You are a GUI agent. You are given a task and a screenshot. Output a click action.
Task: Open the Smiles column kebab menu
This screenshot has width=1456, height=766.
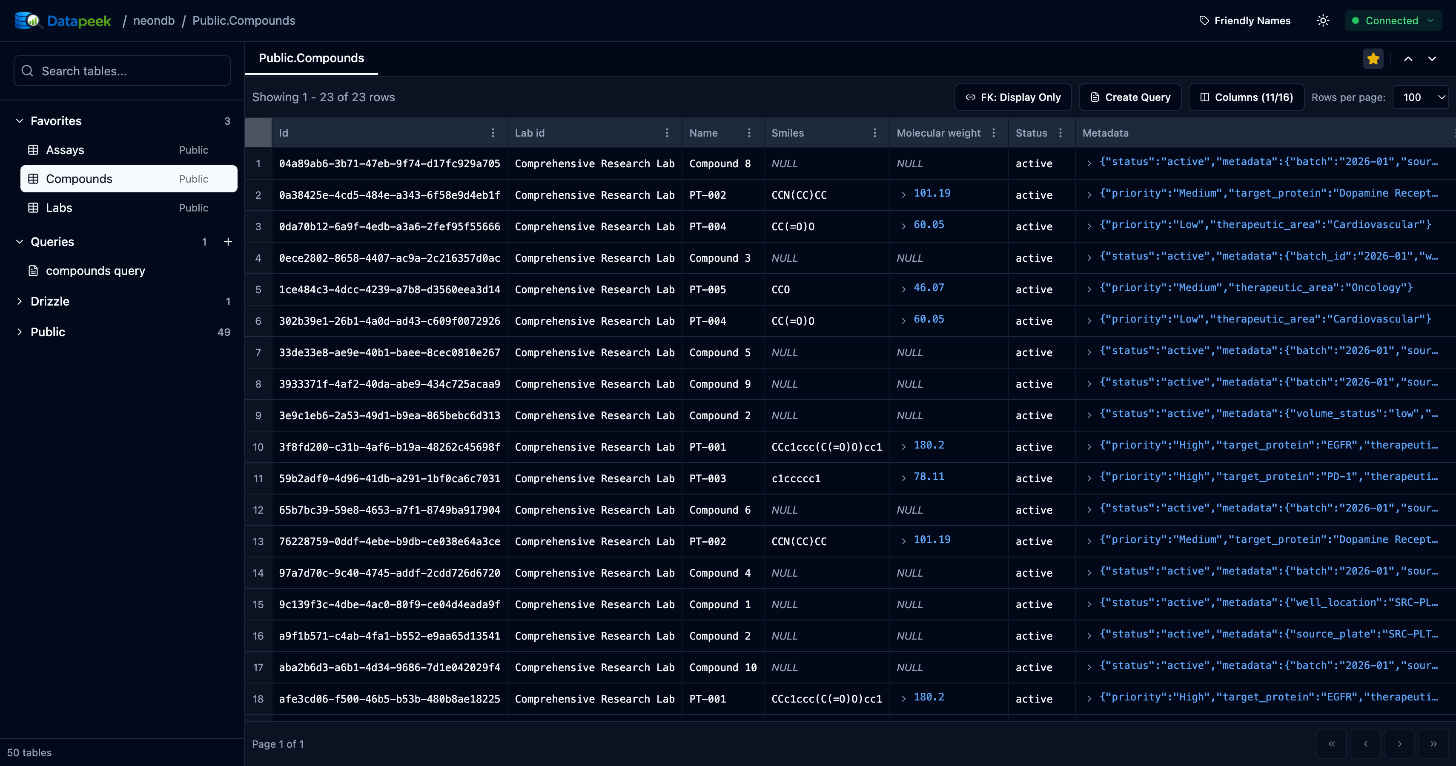click(874, 133)
